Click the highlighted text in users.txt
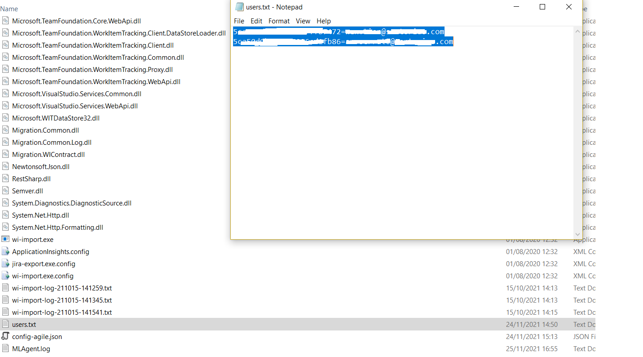The width and height of the screenshot is (643, 357). click(x=341, y=36)
